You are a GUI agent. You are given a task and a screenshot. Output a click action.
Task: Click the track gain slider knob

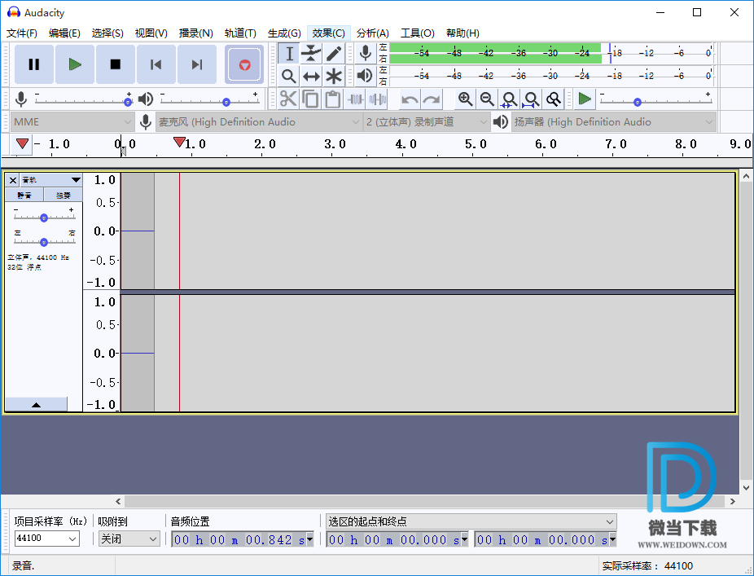[x=44, y=218]
